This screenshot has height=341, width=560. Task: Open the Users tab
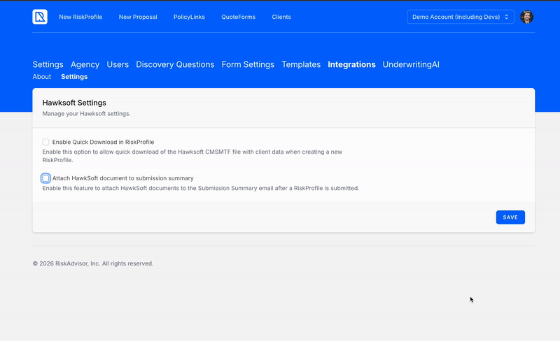click(118, 64)
